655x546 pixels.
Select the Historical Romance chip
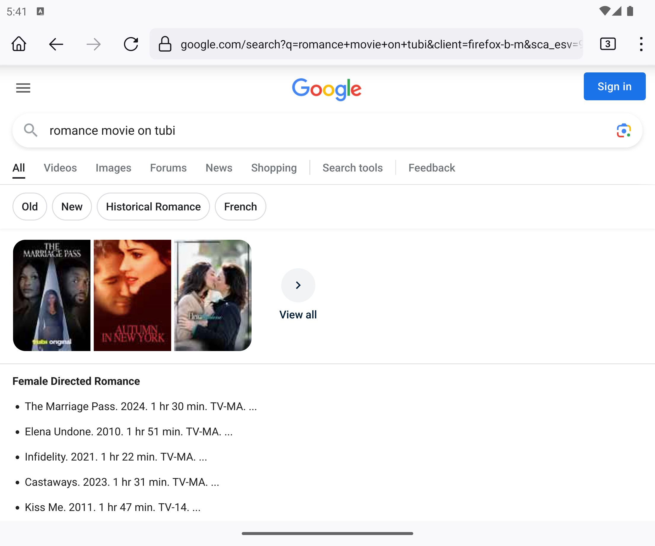click(x=153, y=207)
